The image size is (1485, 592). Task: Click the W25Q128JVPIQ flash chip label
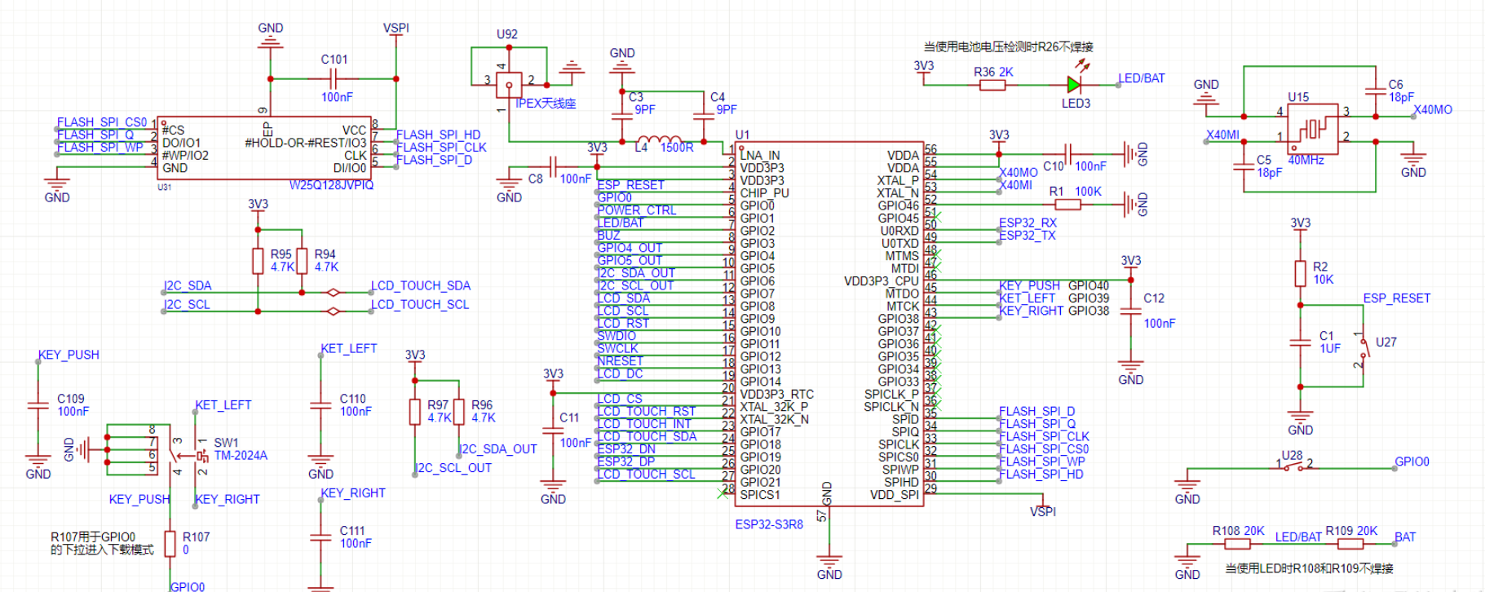pyautogui.click(x=331, y=185)
